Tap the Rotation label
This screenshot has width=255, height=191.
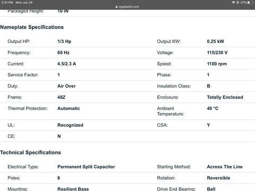pyautogui.click(x=166, y=178)
